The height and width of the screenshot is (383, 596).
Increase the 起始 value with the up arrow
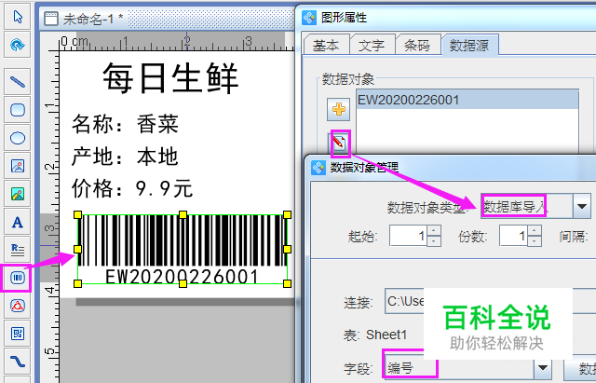click(x=433, y=230)
